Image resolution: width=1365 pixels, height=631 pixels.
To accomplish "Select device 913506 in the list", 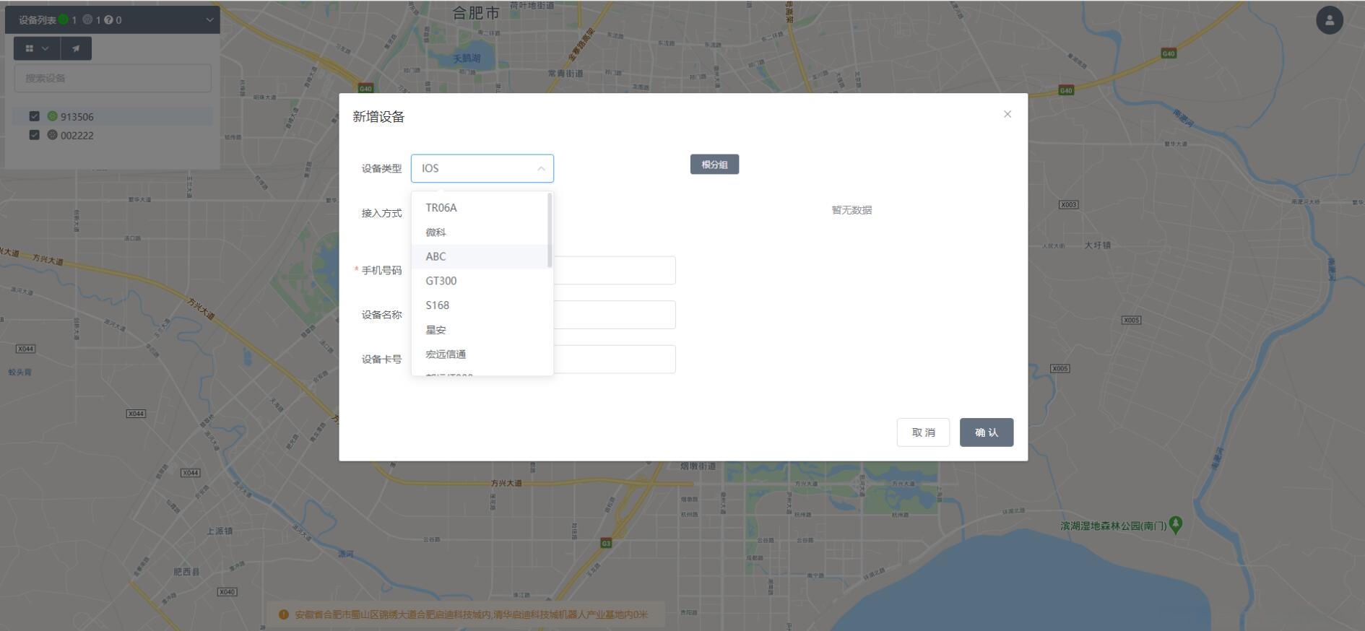I will [x=113, y=116].
